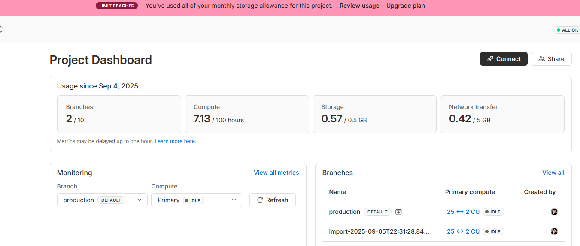Screen dimensions: 580x246
Task: Open the Review usage link
Action: (x=359, y=6)
